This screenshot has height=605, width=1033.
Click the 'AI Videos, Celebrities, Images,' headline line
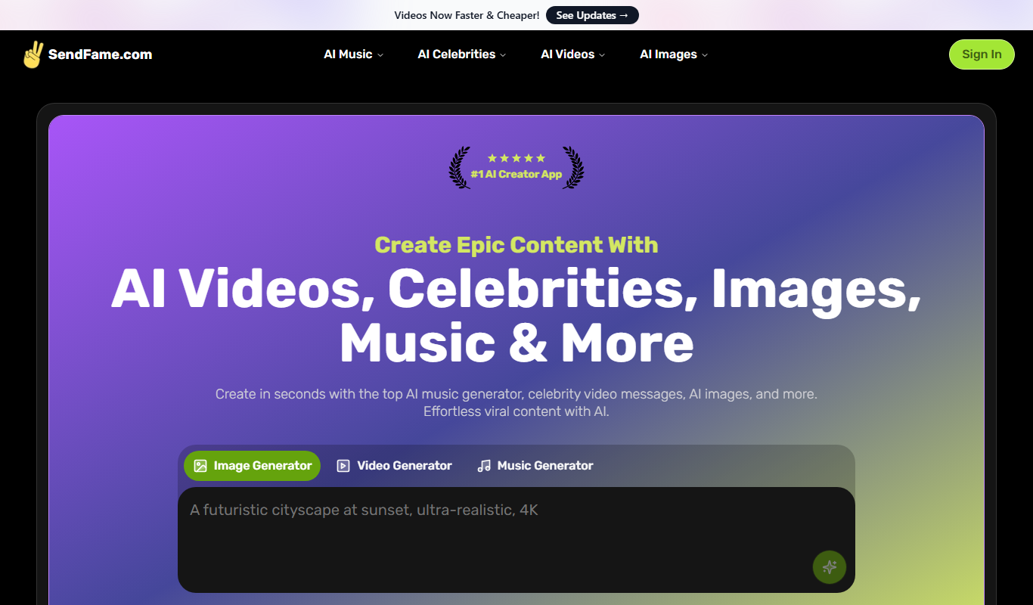pos(516,288)
